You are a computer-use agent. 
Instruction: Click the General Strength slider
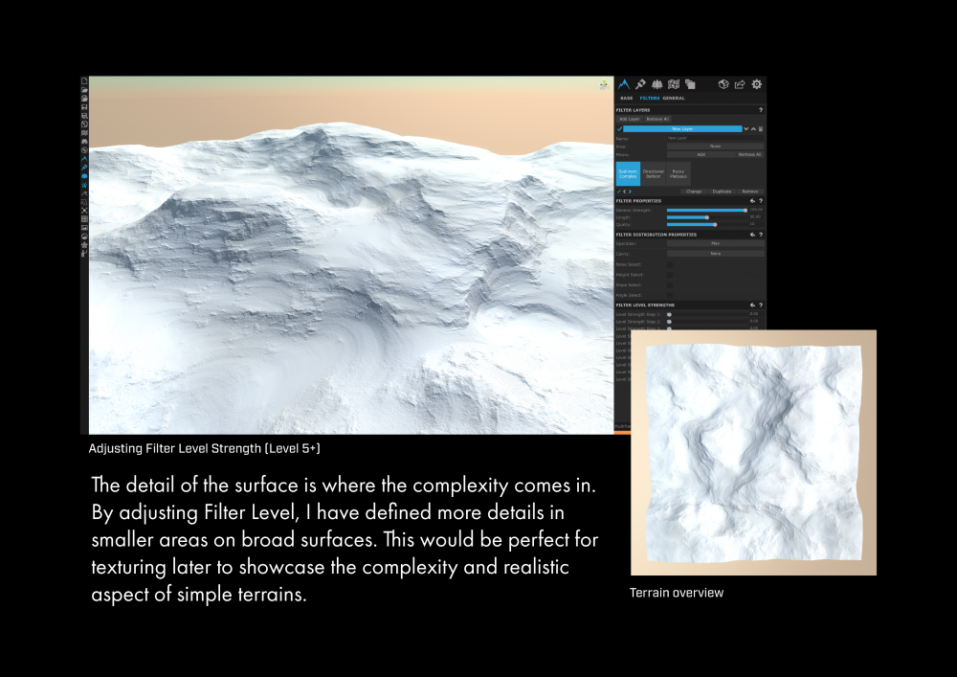pyautogui.click(x=705, y=210)
